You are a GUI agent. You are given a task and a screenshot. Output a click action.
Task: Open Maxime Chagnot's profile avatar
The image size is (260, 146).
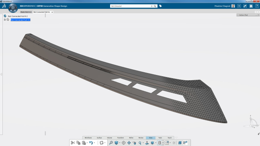[x=233, y=6]
